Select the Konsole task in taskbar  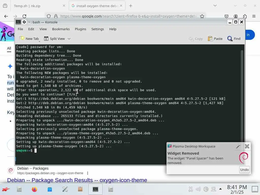pos(95,189)
